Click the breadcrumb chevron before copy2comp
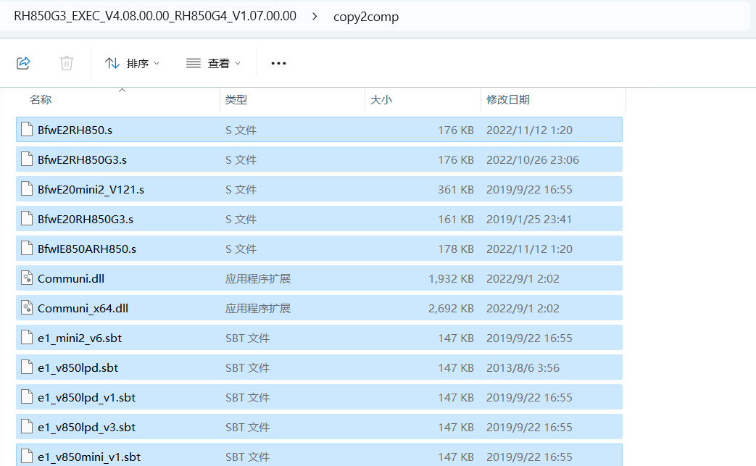 [315, 16]
